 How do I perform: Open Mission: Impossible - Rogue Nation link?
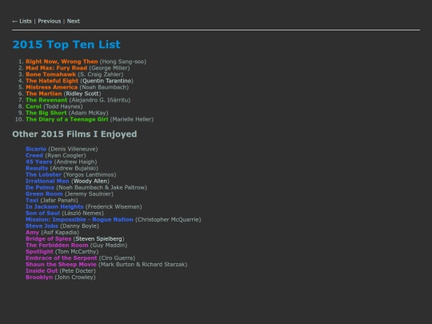[x=79, y=219]
